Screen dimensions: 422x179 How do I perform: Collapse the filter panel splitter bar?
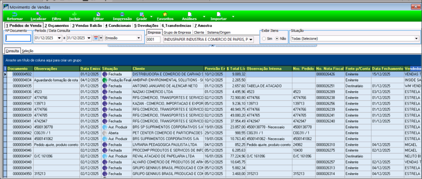tap(212, 46)
